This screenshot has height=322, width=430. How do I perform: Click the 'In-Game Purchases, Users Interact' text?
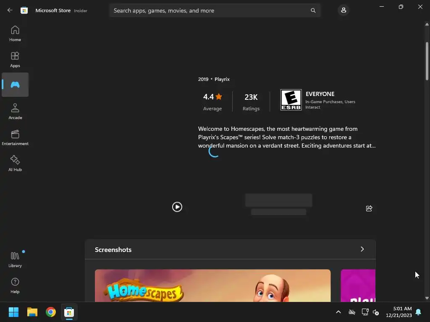point(330,104)
